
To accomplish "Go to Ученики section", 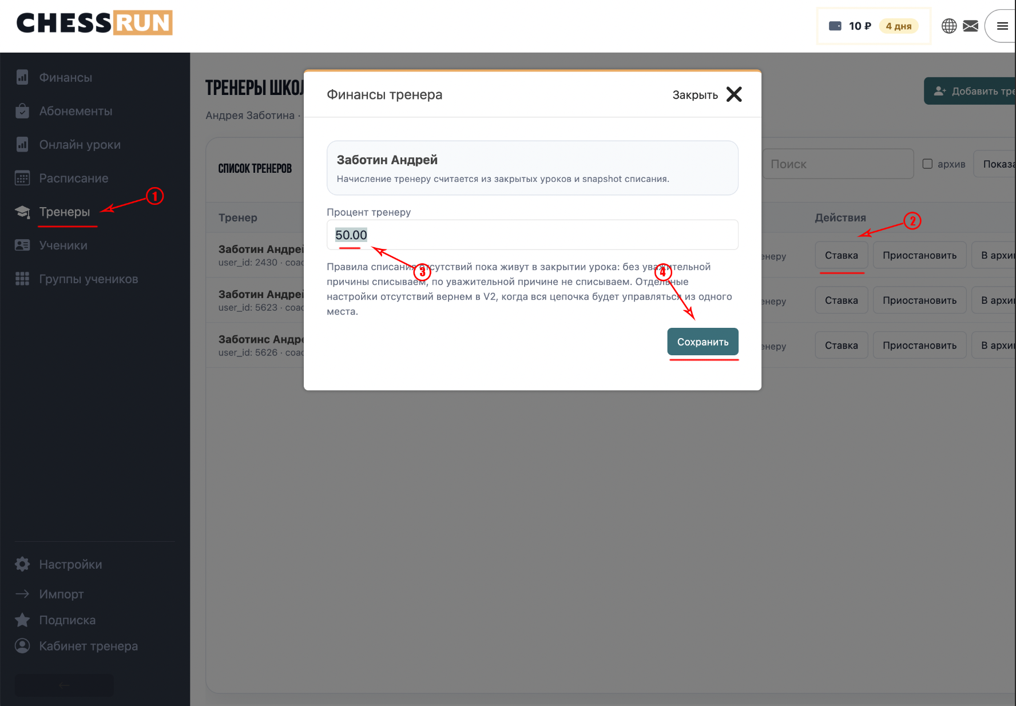I will (x=63, y=245).
